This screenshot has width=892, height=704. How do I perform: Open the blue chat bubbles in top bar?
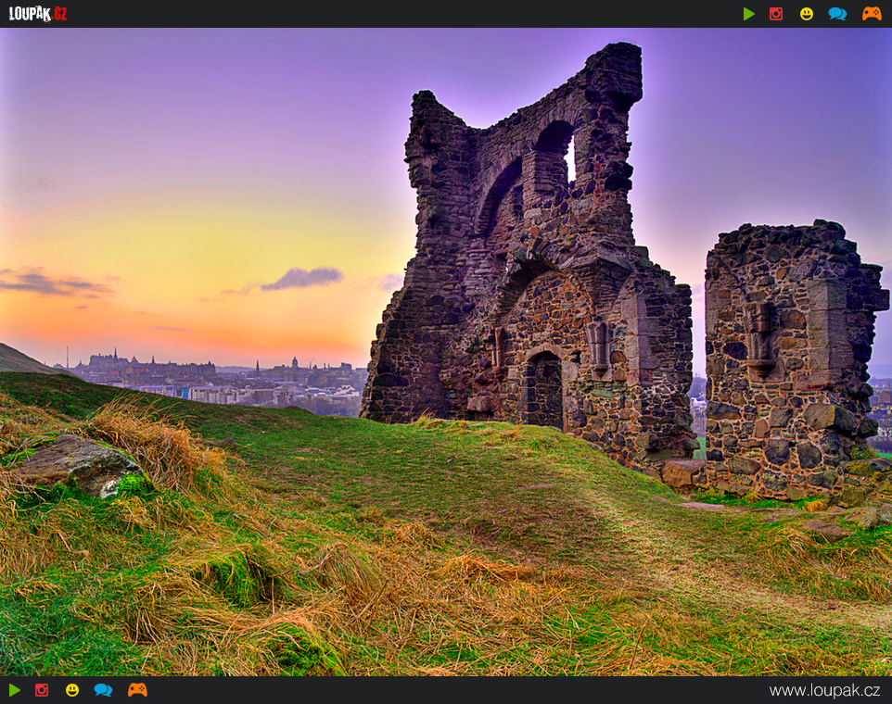click(x=837, y=14)
